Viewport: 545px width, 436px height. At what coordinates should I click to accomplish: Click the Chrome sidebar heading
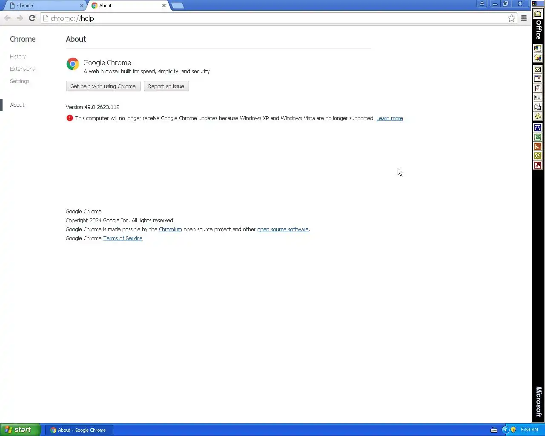[x=23, y=39]
